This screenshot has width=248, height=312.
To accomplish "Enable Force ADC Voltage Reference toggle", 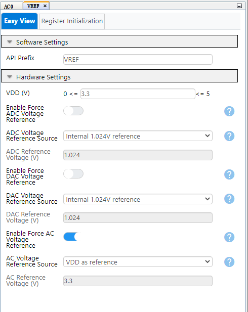I will tap(73, 111).
